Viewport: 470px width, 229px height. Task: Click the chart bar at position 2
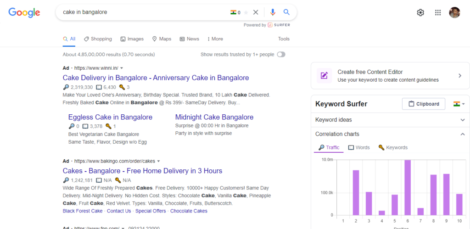coord(356,193)
